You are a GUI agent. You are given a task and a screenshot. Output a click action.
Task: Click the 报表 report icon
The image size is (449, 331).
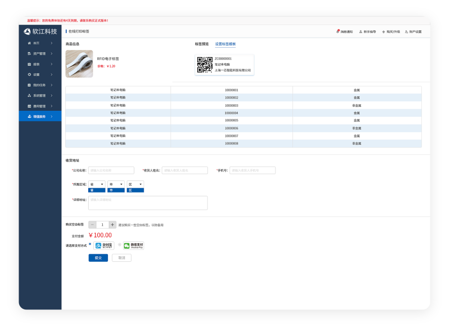tap(29, 64)
